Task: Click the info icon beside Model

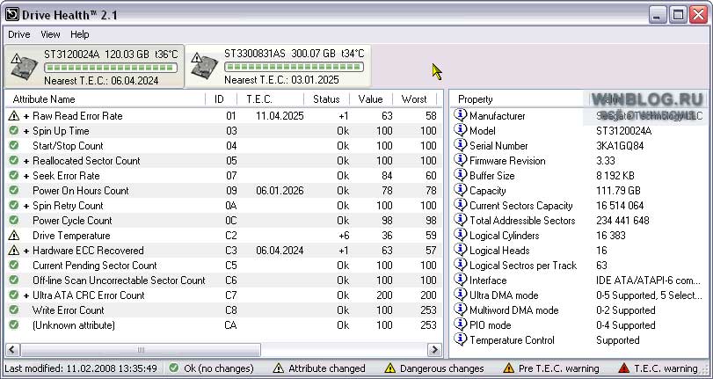Action: coord(460,130)
